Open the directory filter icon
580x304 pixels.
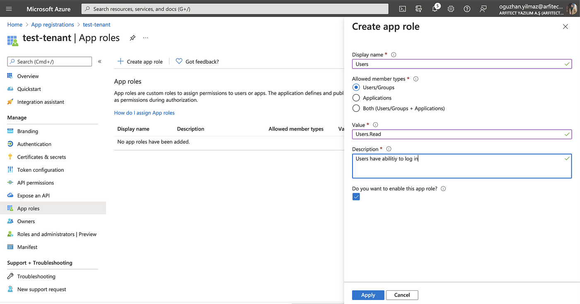click(x=418, y=9)
